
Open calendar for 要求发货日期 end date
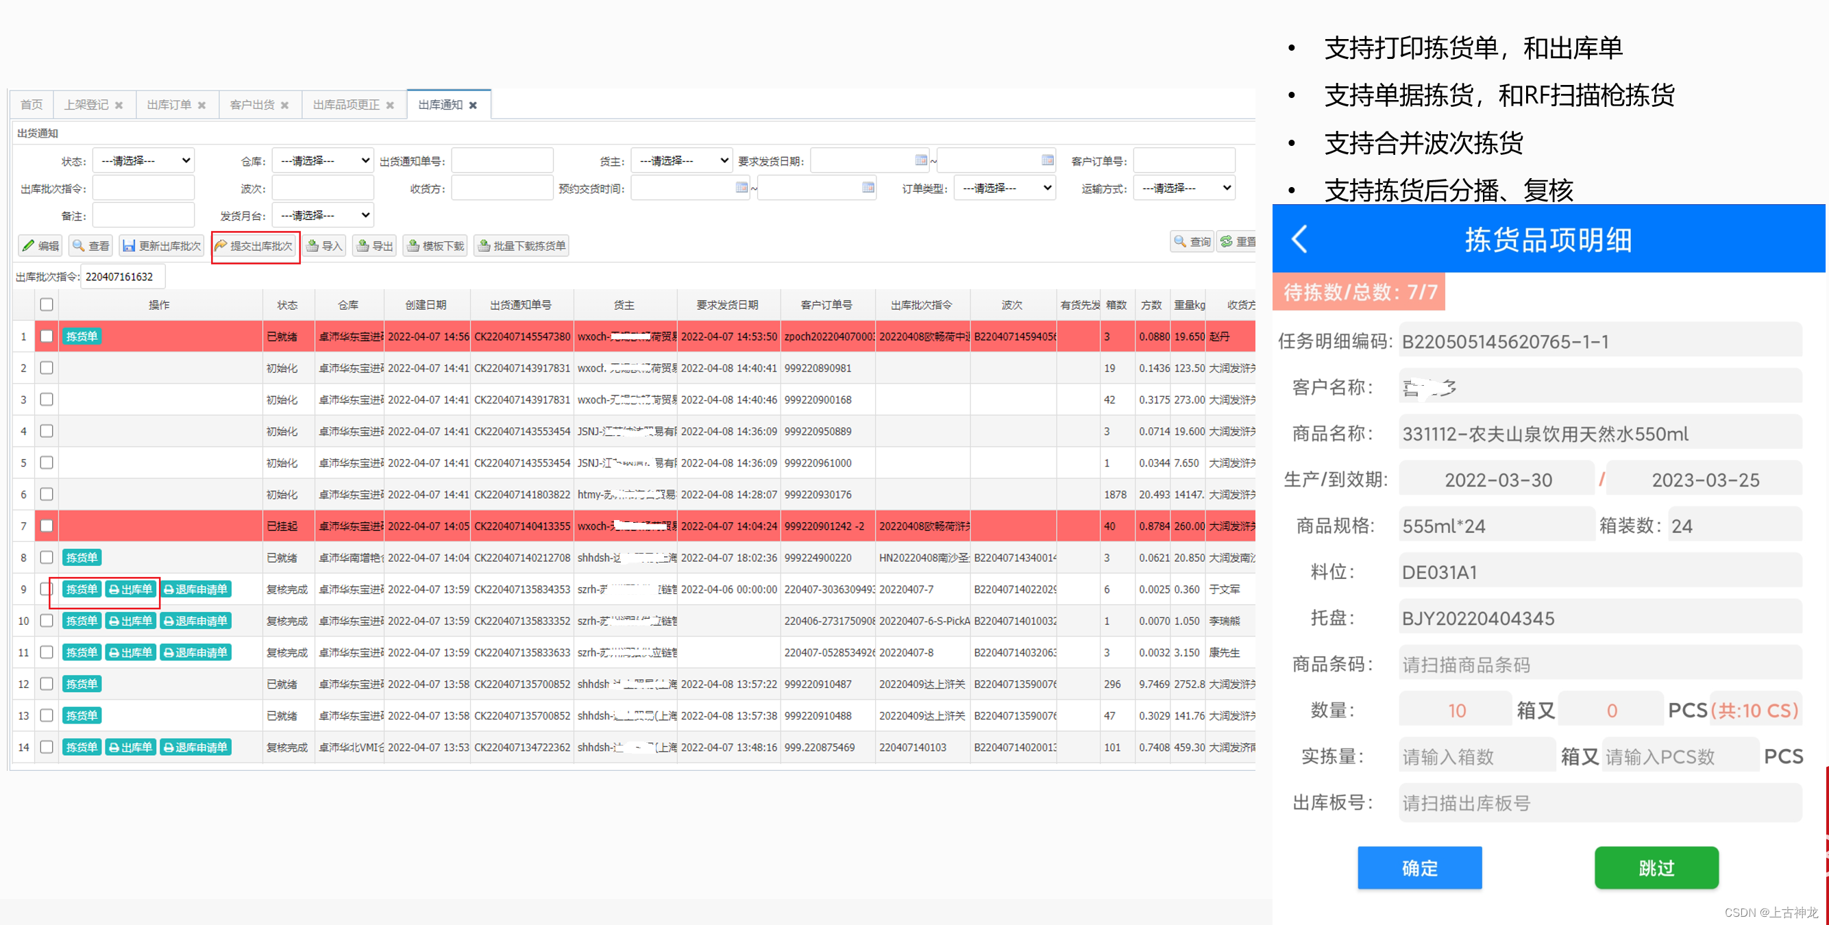(x=1047, y=160)
